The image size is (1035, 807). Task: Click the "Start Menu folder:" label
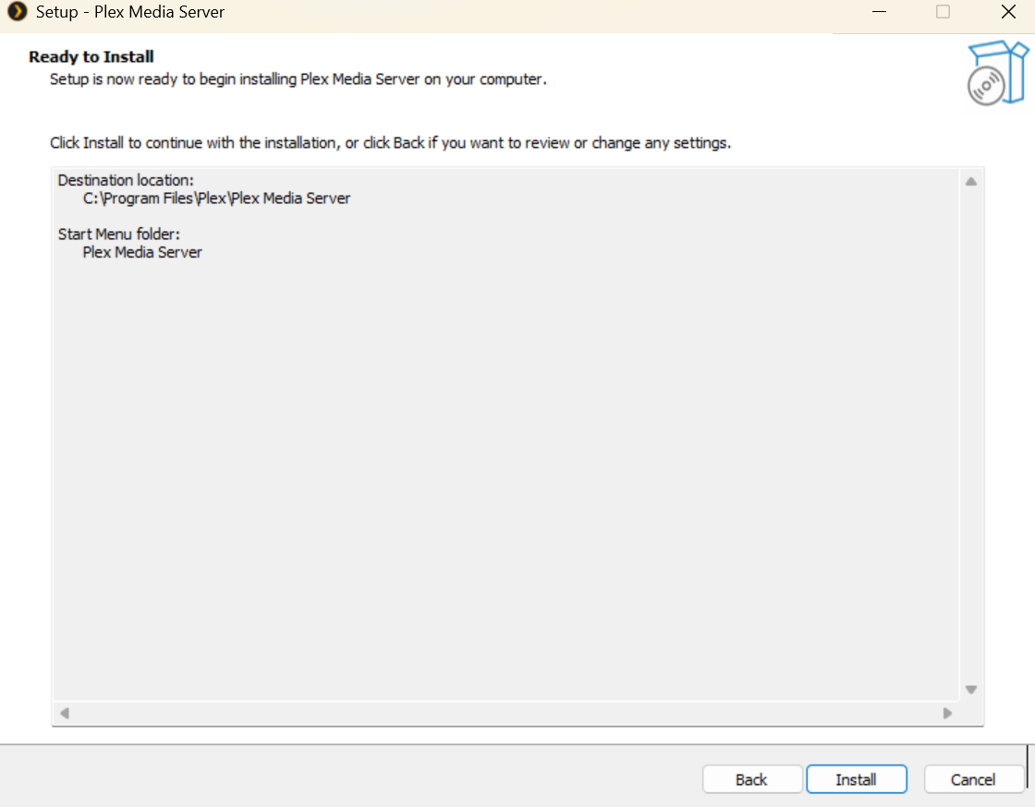tap(118, 234)
